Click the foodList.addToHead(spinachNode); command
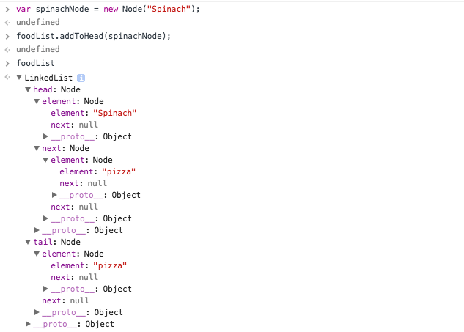The width and height of the screenshot is (464, 332). [94, 36]
